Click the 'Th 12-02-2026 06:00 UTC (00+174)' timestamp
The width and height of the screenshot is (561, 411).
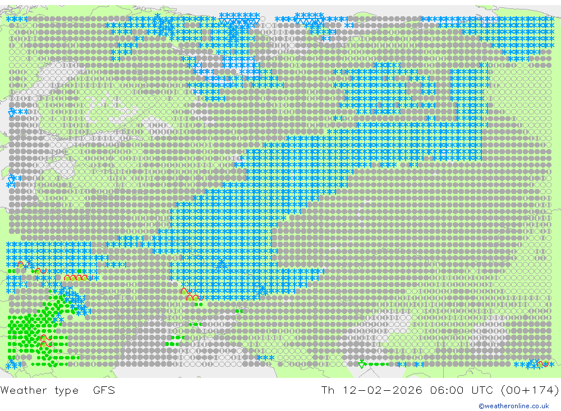pyautogui.click(x=440, y=390)
